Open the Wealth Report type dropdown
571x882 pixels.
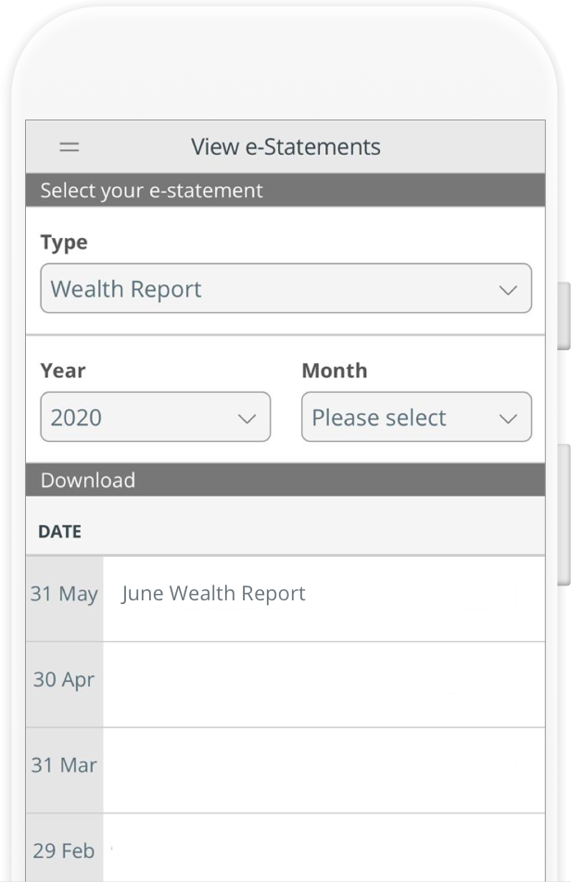(285, 288)
